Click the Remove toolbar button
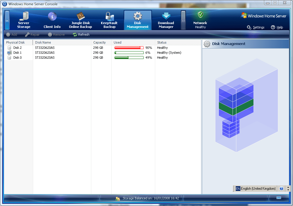The width and height of the screenshot is (293, 206). click(56, 35)
